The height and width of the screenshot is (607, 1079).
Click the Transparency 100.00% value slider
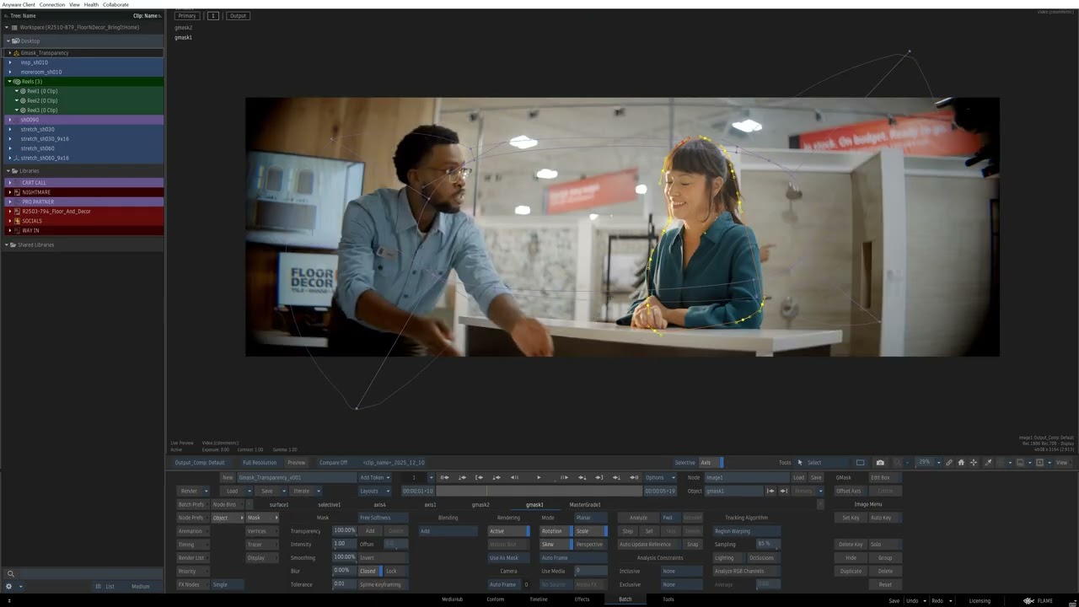pyautogui.click(x=344, y=531)
